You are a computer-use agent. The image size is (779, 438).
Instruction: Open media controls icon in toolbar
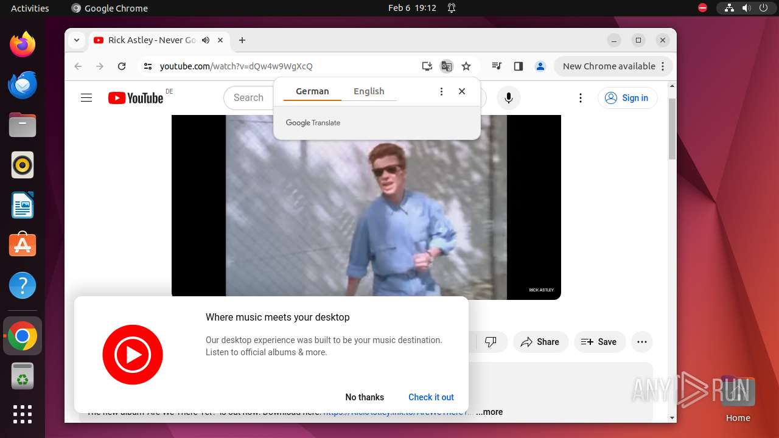(x=497, y=66)
